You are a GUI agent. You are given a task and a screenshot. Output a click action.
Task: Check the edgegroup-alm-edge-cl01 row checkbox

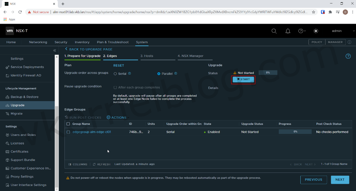(68, 132)
